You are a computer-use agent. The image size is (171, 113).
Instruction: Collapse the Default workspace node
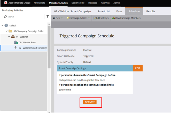click(2, 26)
